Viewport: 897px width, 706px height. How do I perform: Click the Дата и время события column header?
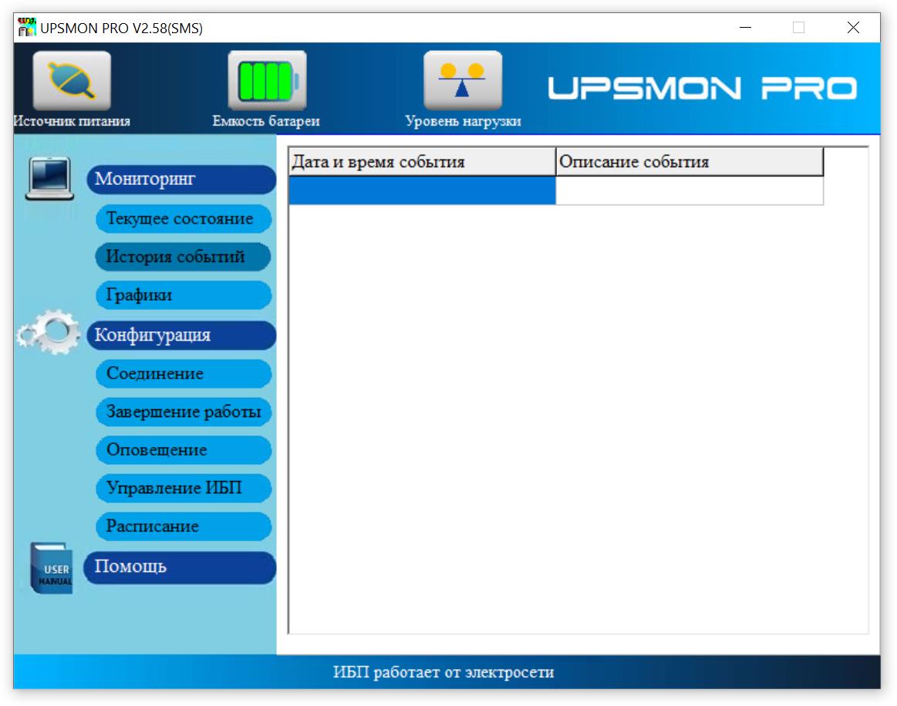click(x=422, y=162)
